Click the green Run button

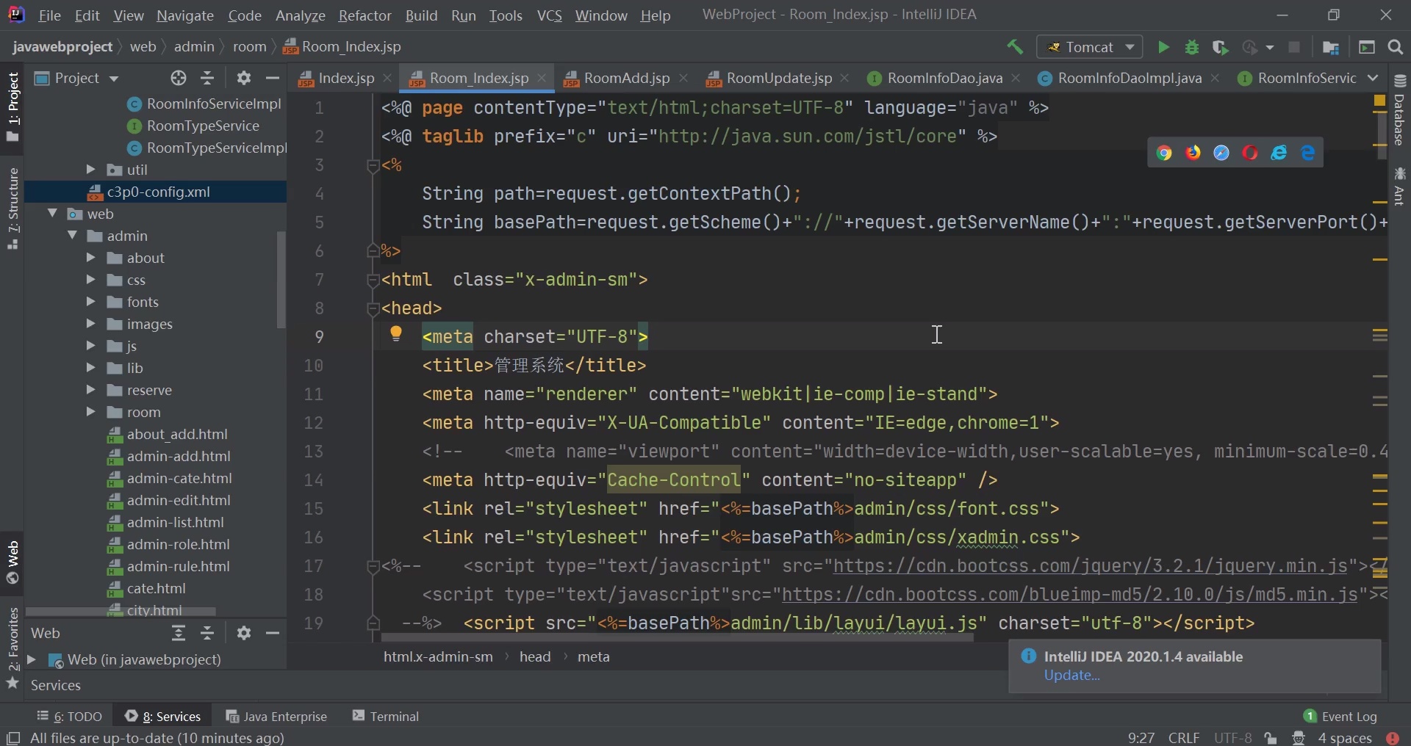(1163, 48)
